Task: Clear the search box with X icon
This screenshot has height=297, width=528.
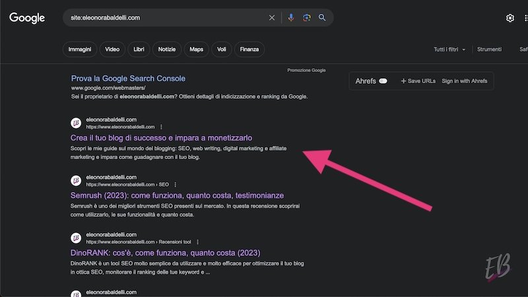Action: pos(272,18)
